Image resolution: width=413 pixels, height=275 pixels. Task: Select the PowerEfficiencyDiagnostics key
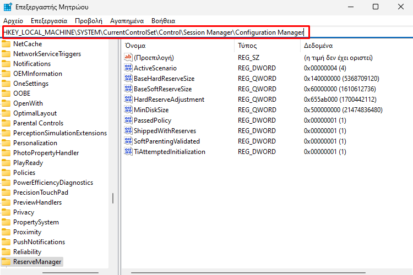point(53,183)
